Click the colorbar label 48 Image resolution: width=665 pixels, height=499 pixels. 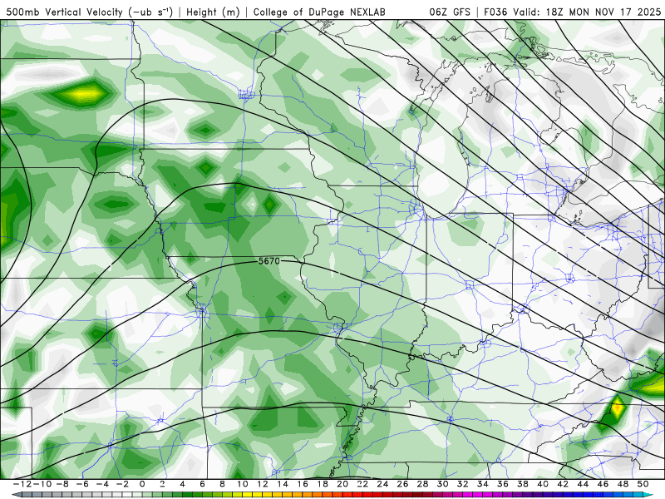[x=623, y=484]
